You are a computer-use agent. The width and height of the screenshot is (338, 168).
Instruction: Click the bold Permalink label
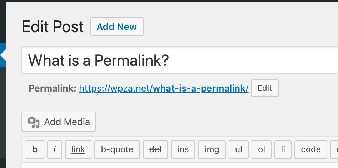pos(53,89)
